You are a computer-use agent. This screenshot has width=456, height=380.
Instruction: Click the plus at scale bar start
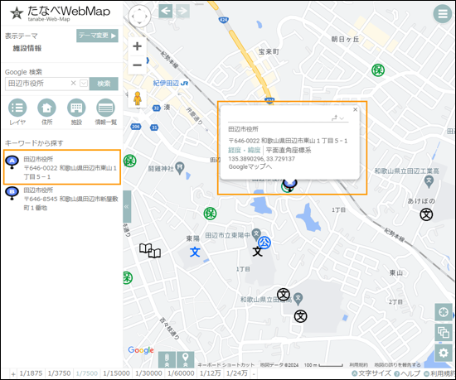(x=13, y=374)
